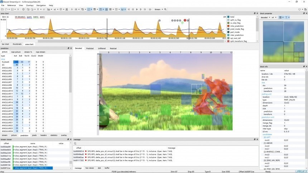Open the File menu

coord(3,5)
